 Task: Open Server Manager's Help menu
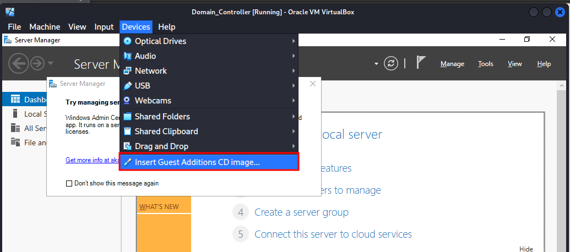click(544, 64)
